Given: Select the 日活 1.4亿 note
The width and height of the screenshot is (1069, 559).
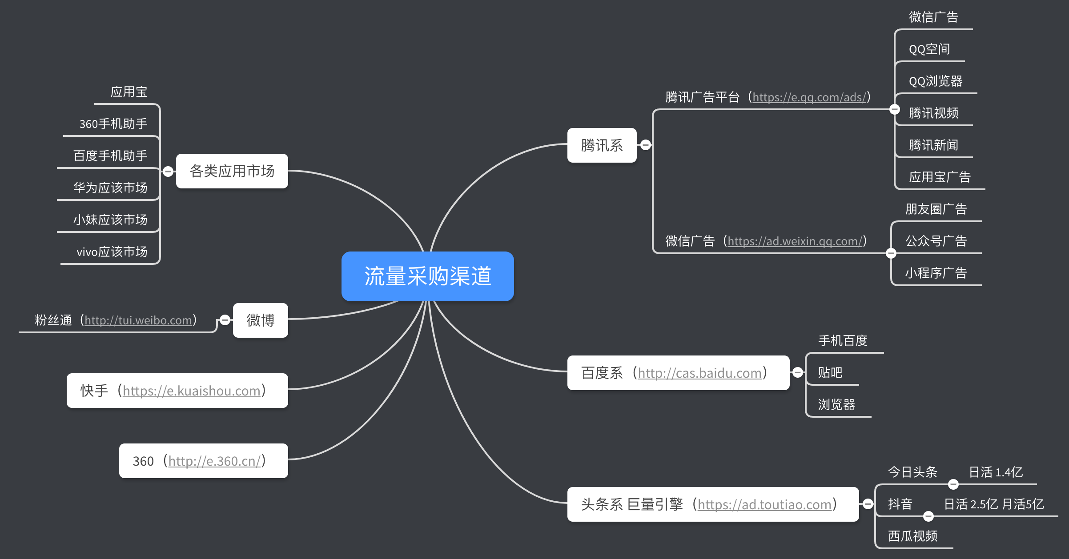Looking at the screenshot, I should 996,472.
